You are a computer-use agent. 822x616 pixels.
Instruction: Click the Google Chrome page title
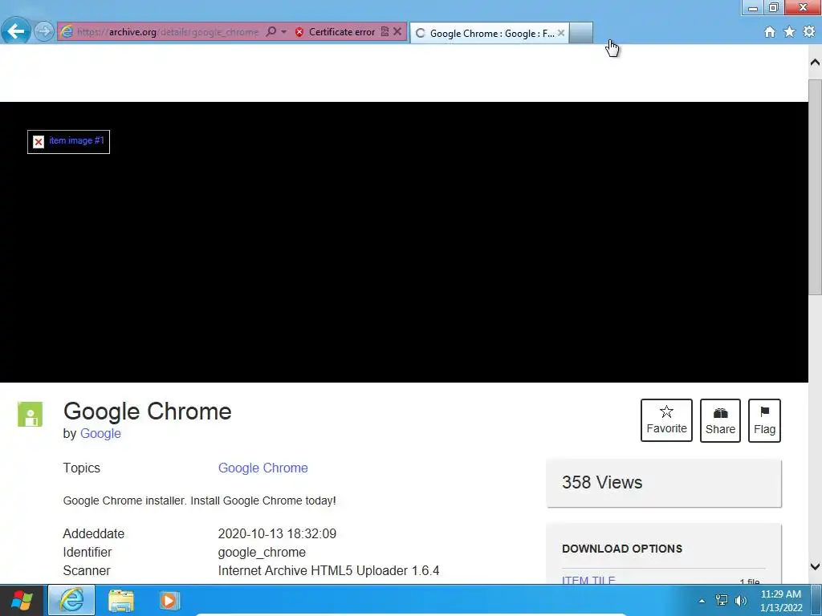(x=148, y=411)
